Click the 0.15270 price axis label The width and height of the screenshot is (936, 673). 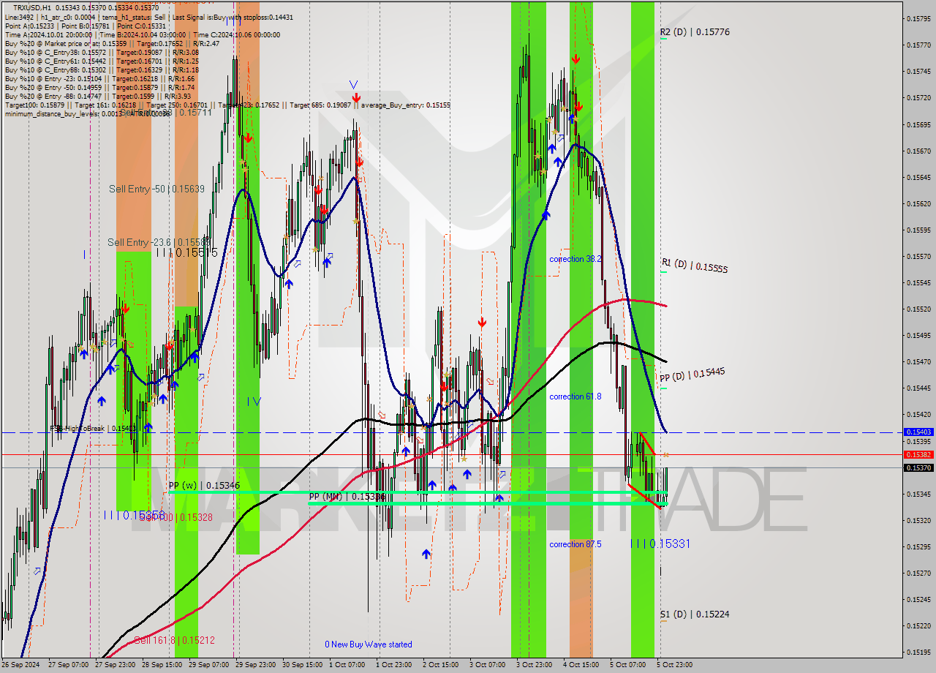[x=918, y=573]
